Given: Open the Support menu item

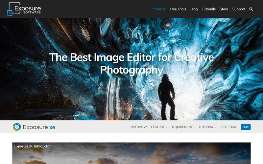Looking at the screenshot, I should pos(239,9).
